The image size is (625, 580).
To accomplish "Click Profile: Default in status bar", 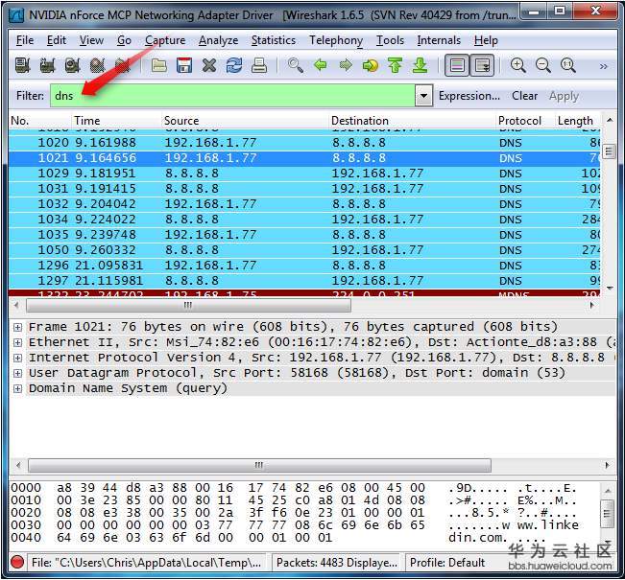I will click(447, 563).
